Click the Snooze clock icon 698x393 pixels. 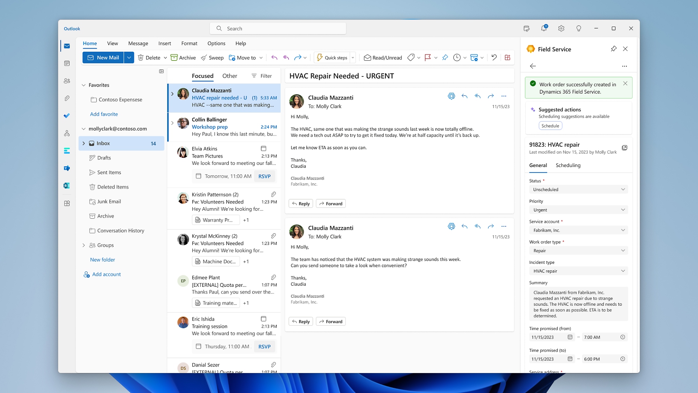(457, 58)
